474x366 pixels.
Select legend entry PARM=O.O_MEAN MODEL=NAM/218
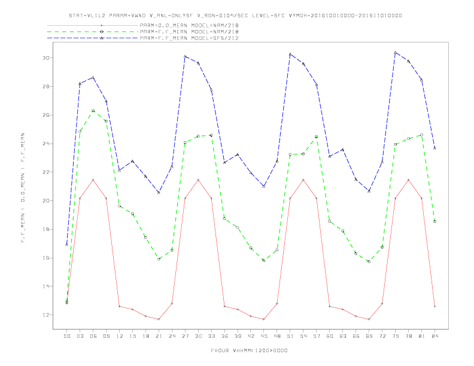pos(189,25)
